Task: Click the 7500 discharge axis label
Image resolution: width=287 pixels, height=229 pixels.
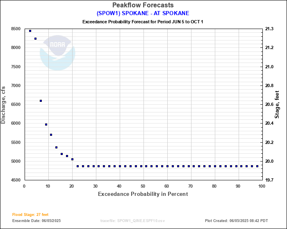Action: tap(16, 67)
